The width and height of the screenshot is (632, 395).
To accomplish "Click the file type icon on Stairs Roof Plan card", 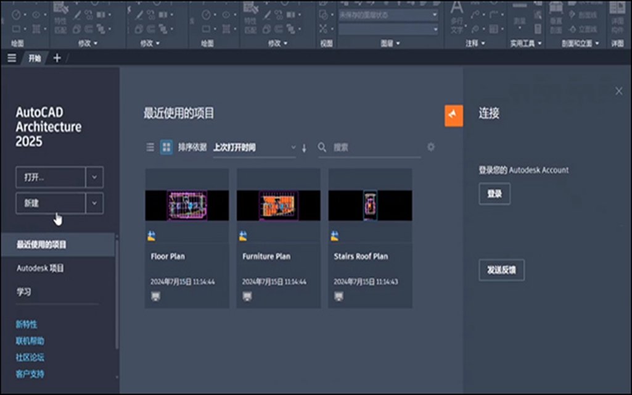I will click(x=335, y=236).
